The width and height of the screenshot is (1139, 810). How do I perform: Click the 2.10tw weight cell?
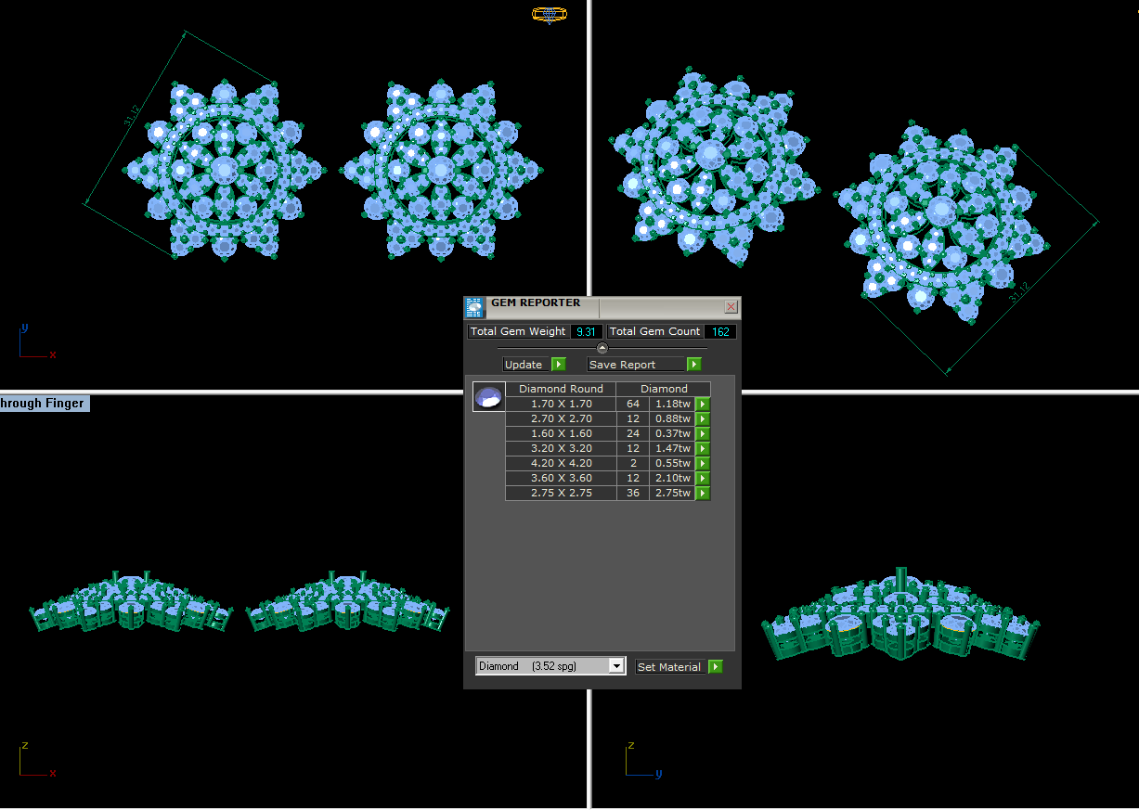tap(672, 478)
